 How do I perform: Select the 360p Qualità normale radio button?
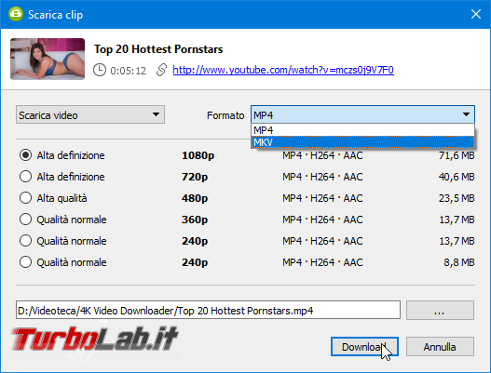coord(25,220)
